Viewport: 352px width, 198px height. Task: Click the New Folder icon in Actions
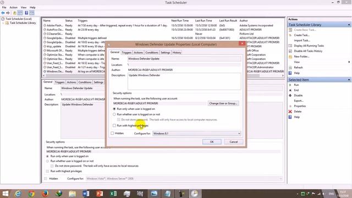[x=290, y=57]
